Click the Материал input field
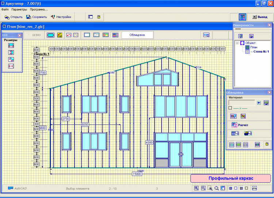The height and width of the screenshot is (198, 274). click(x=242, y=103)
